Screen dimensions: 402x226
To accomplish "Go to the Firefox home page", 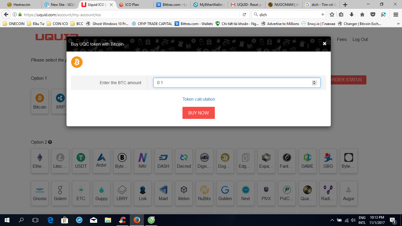I will pos(362,14).
